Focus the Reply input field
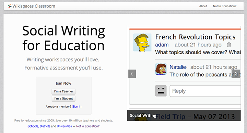The width and height of the screenshot is (247, 133). pos(205,91)
